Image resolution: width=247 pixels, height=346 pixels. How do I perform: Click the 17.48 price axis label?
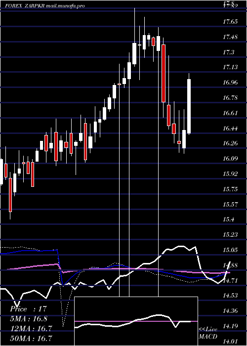[x=231, y=37]
